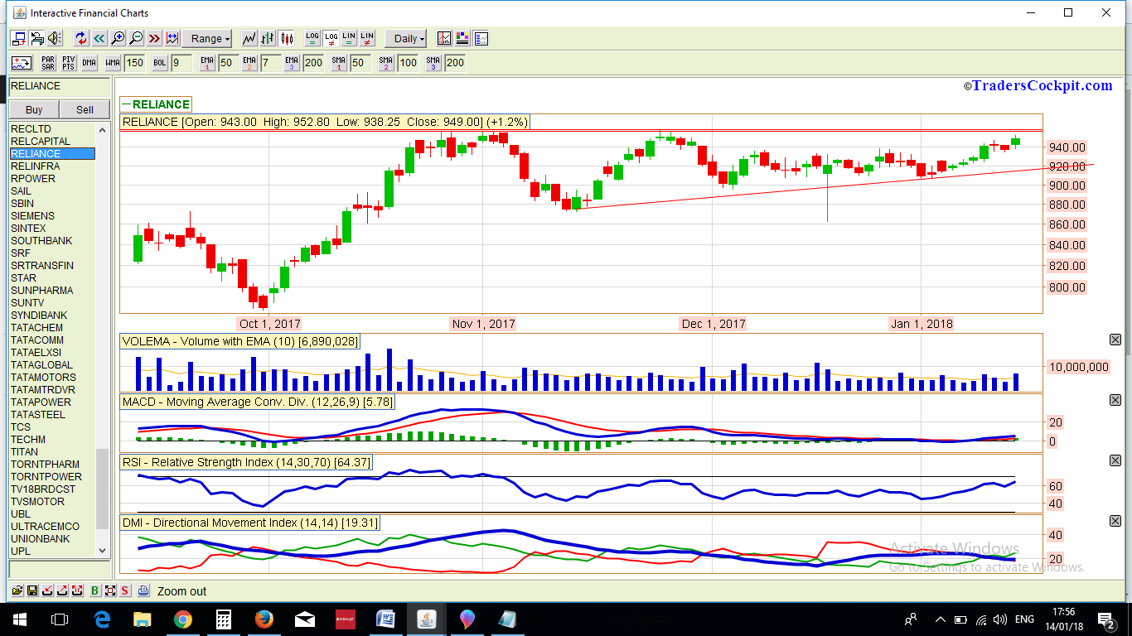Open the Windows Start menu
1132x636 pixels.
[x=20, y=619]
